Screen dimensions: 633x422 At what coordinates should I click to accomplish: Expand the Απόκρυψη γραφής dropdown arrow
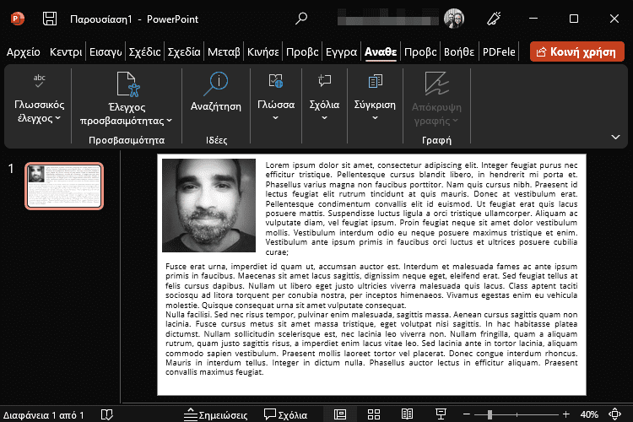(455, 121)
